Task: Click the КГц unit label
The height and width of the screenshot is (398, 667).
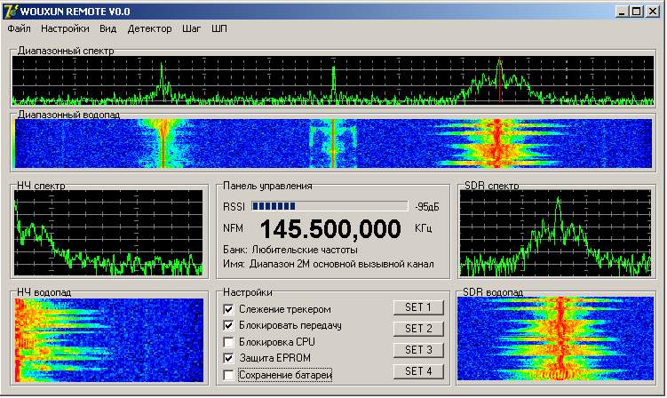Action: coord(424,228)
